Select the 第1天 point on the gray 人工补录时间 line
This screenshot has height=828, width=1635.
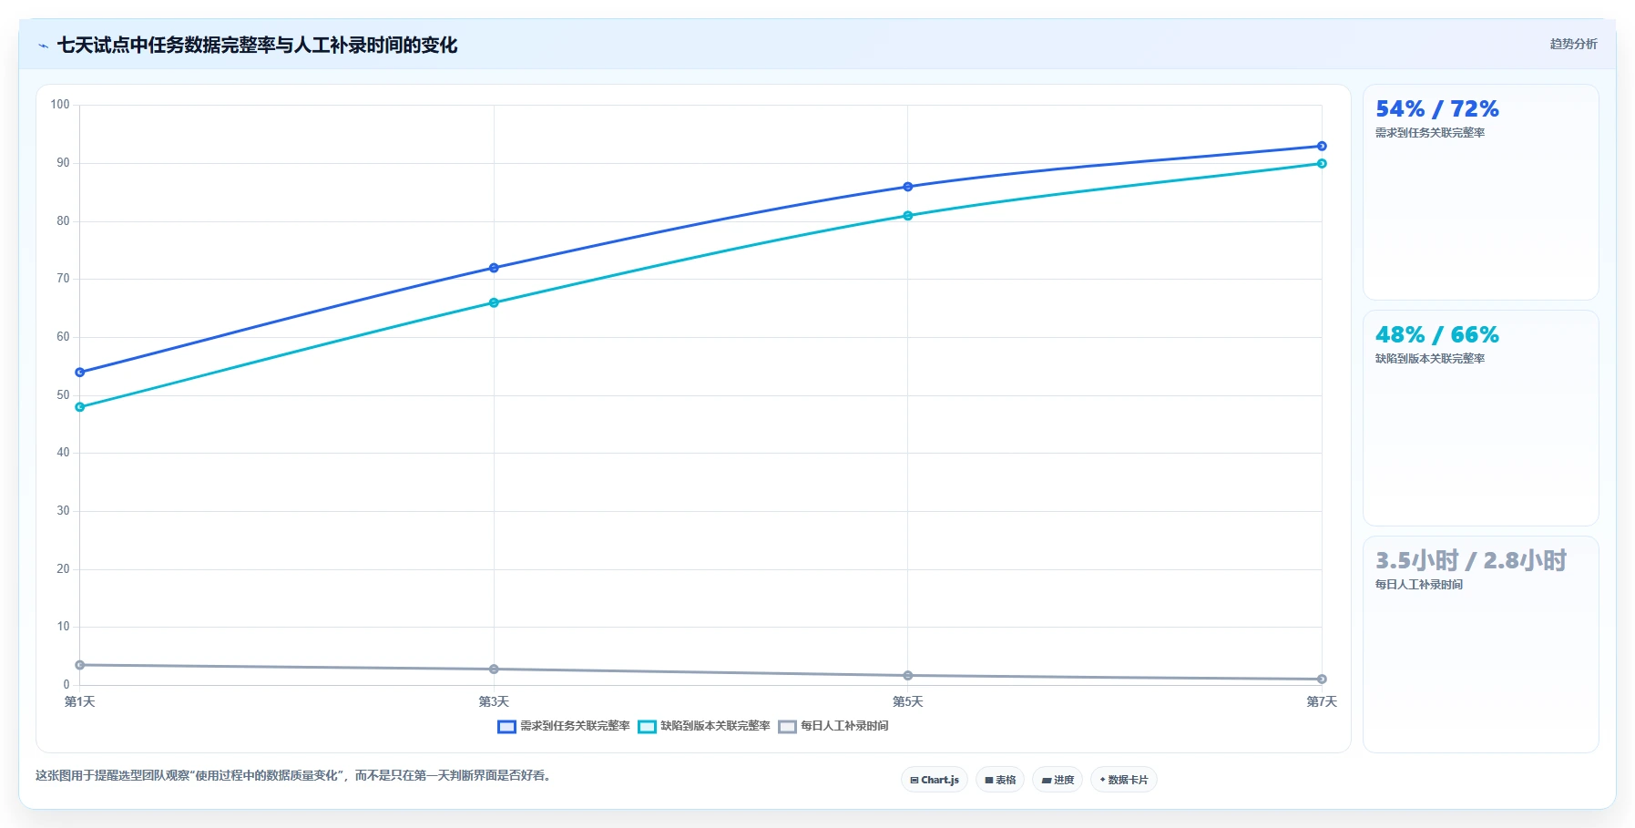80,665
